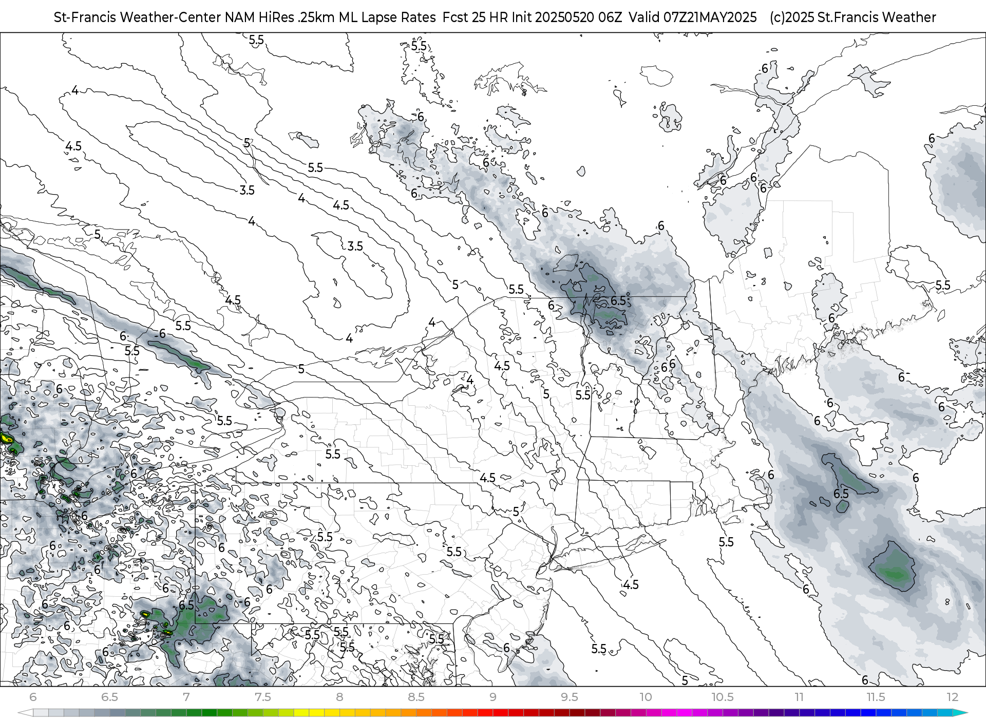Image resolution: width=986 pixels, height=719 pixels.
Task: Click the color scale label 9
Action: 492,697
